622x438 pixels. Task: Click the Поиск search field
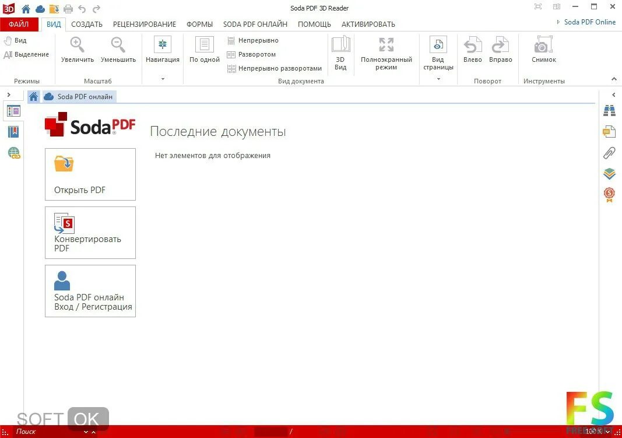click(48, 432)
